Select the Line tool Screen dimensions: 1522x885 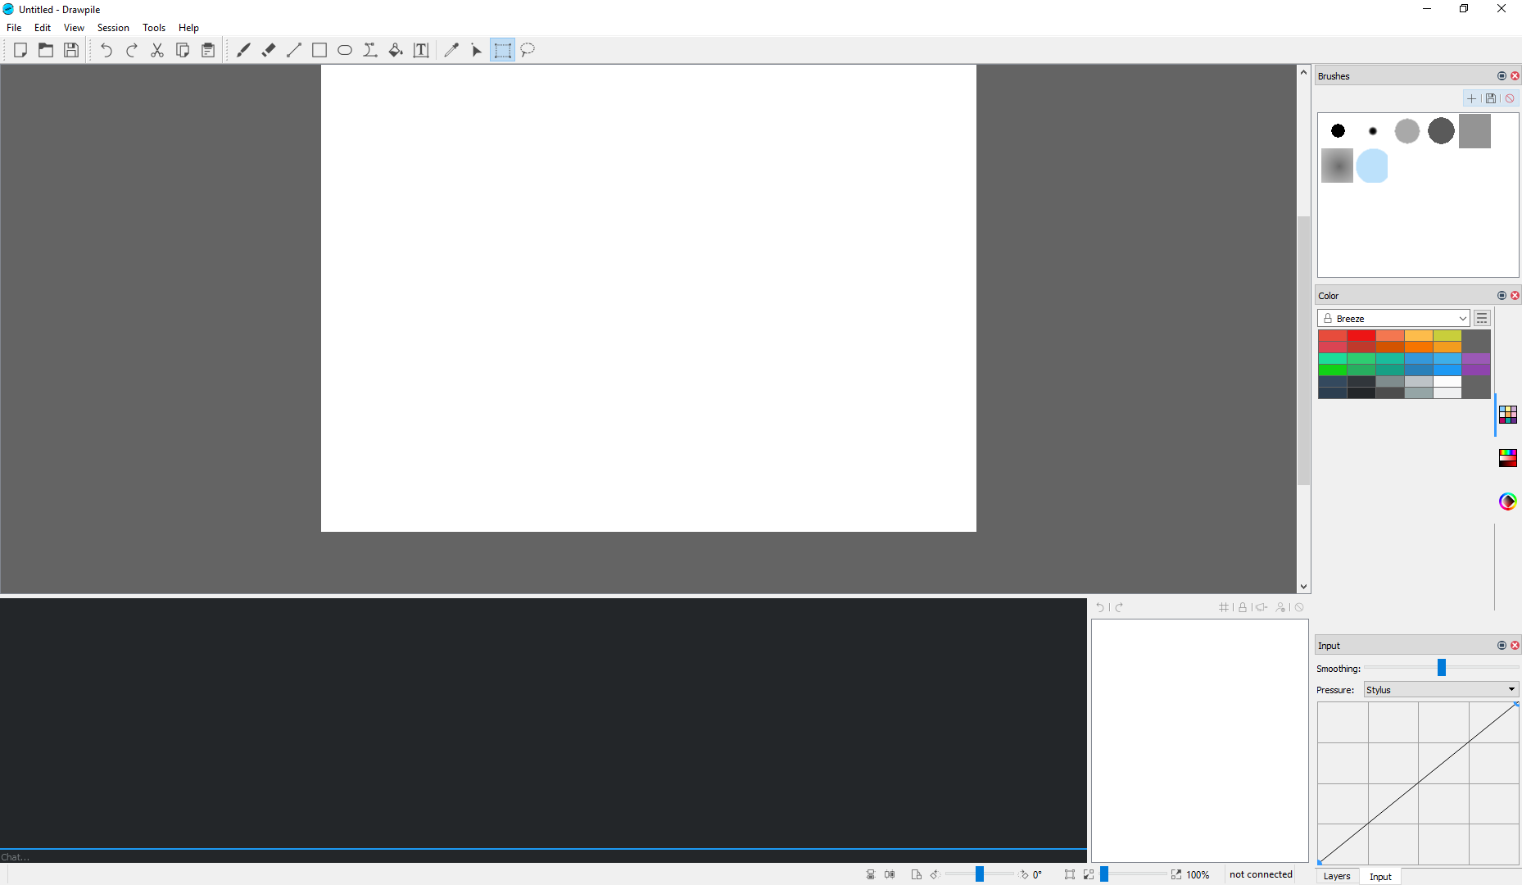[294, 50]
